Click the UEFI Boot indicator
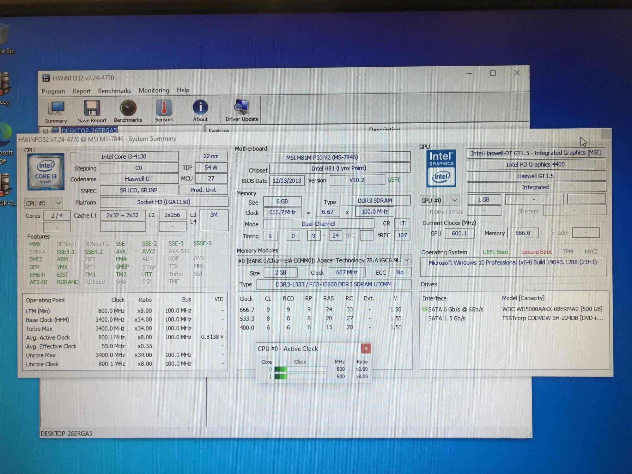This screenshot has width=632, height=474. (x=495, y=252)
